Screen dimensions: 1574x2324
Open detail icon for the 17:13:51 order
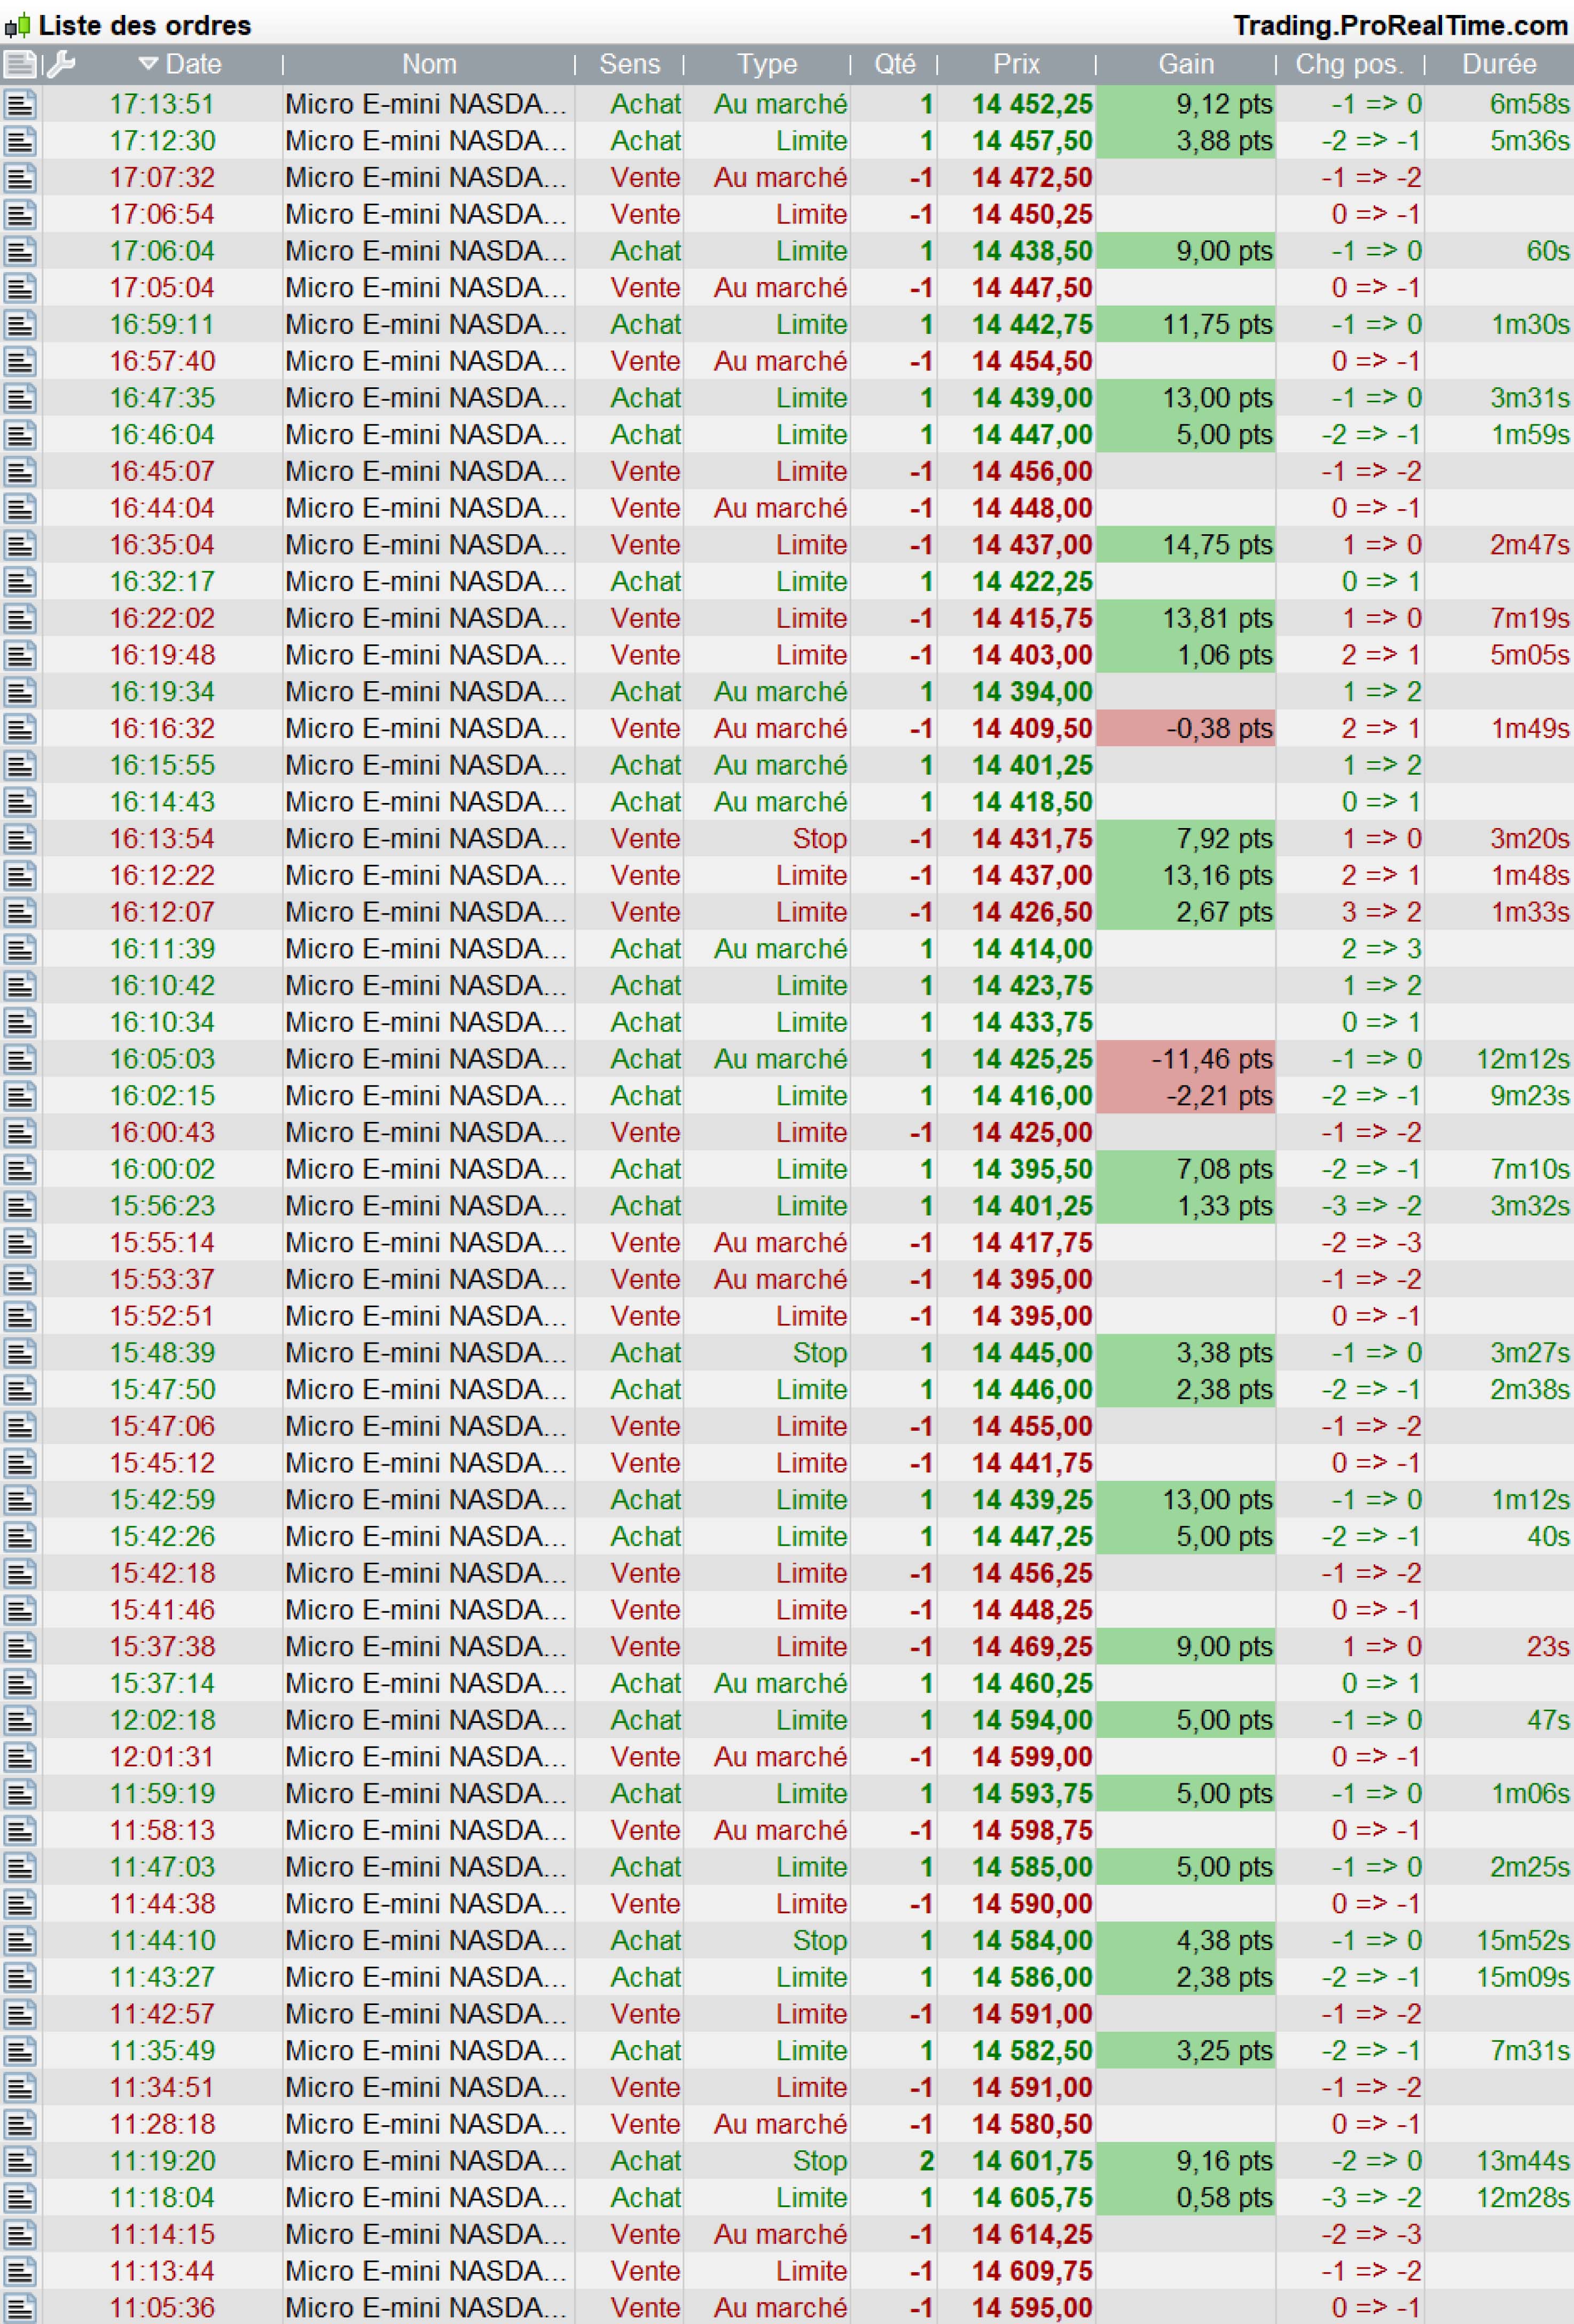point(20,104)
